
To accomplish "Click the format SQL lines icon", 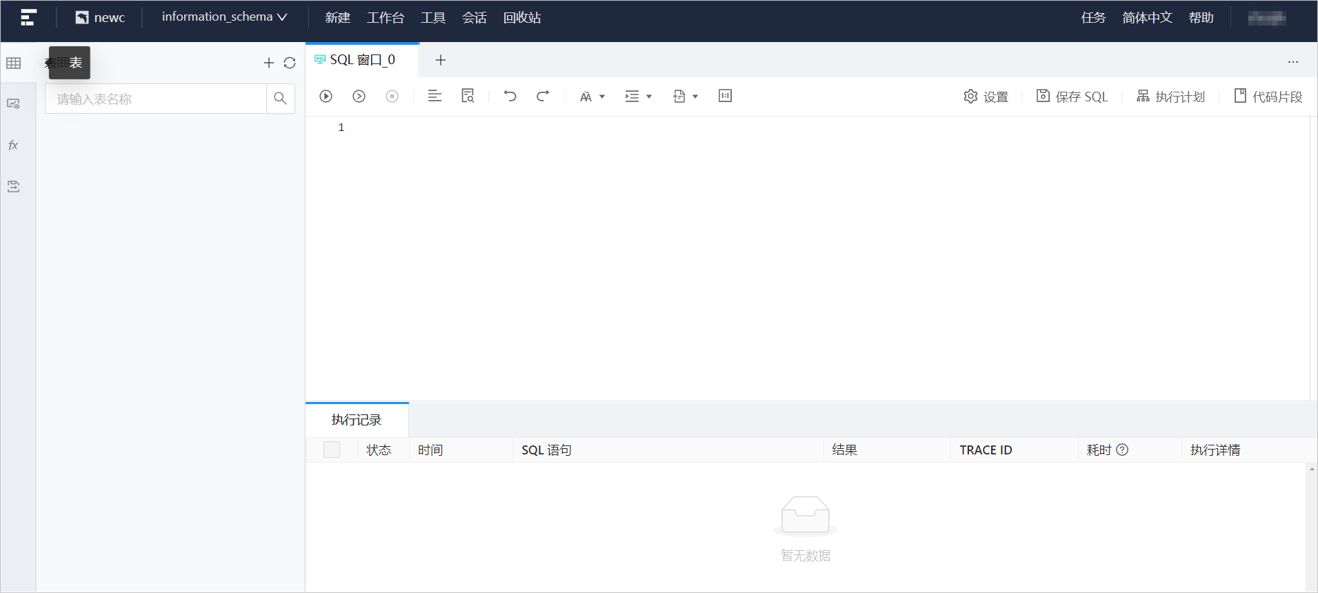I will [x=435, y=97].
